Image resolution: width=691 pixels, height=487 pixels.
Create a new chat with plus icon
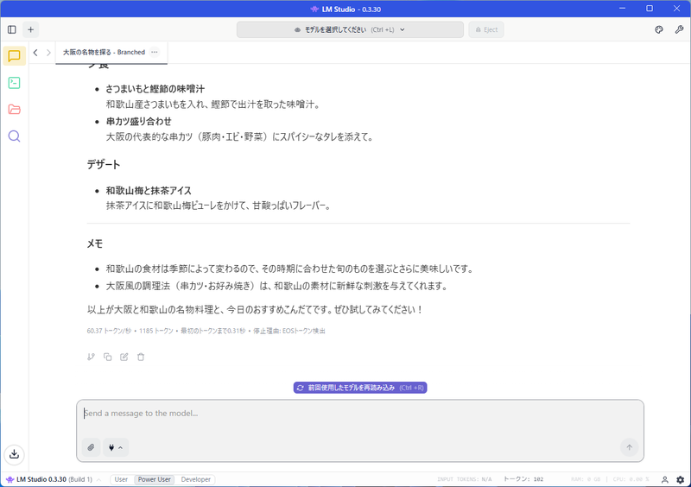(30, 29)
